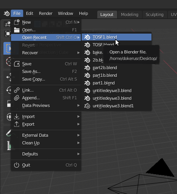
Task: Expand the Import submenu arrow
Action: click(79, 116)
